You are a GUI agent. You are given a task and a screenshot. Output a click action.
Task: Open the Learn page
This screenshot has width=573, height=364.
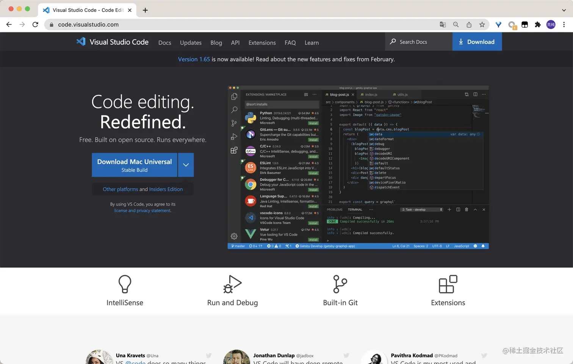[x=312, y=43]
